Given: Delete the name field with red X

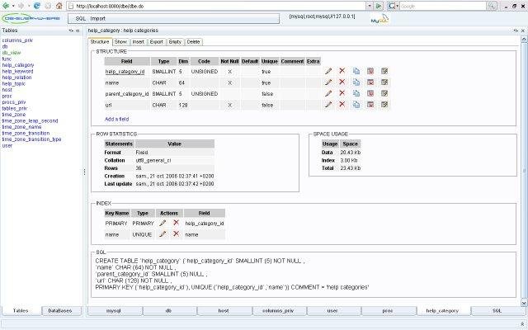Looking at the screenshot, I should 342,83.
